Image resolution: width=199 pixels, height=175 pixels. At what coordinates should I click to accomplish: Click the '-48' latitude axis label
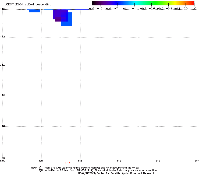pyautogui.click(x=2, y=126)
